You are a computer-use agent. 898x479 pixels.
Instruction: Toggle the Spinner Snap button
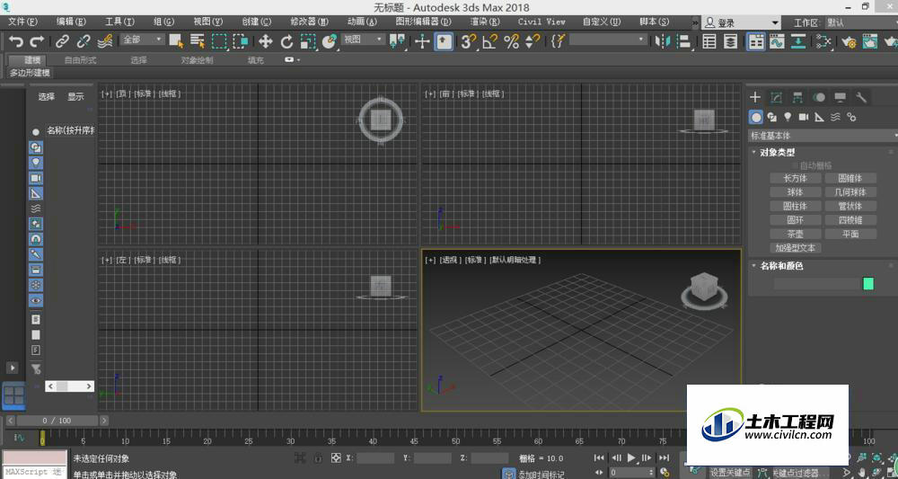click(533, 41)
